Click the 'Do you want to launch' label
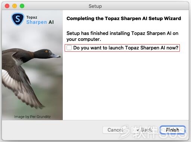Viewport: 191px width, 142px height. point(126,48)
